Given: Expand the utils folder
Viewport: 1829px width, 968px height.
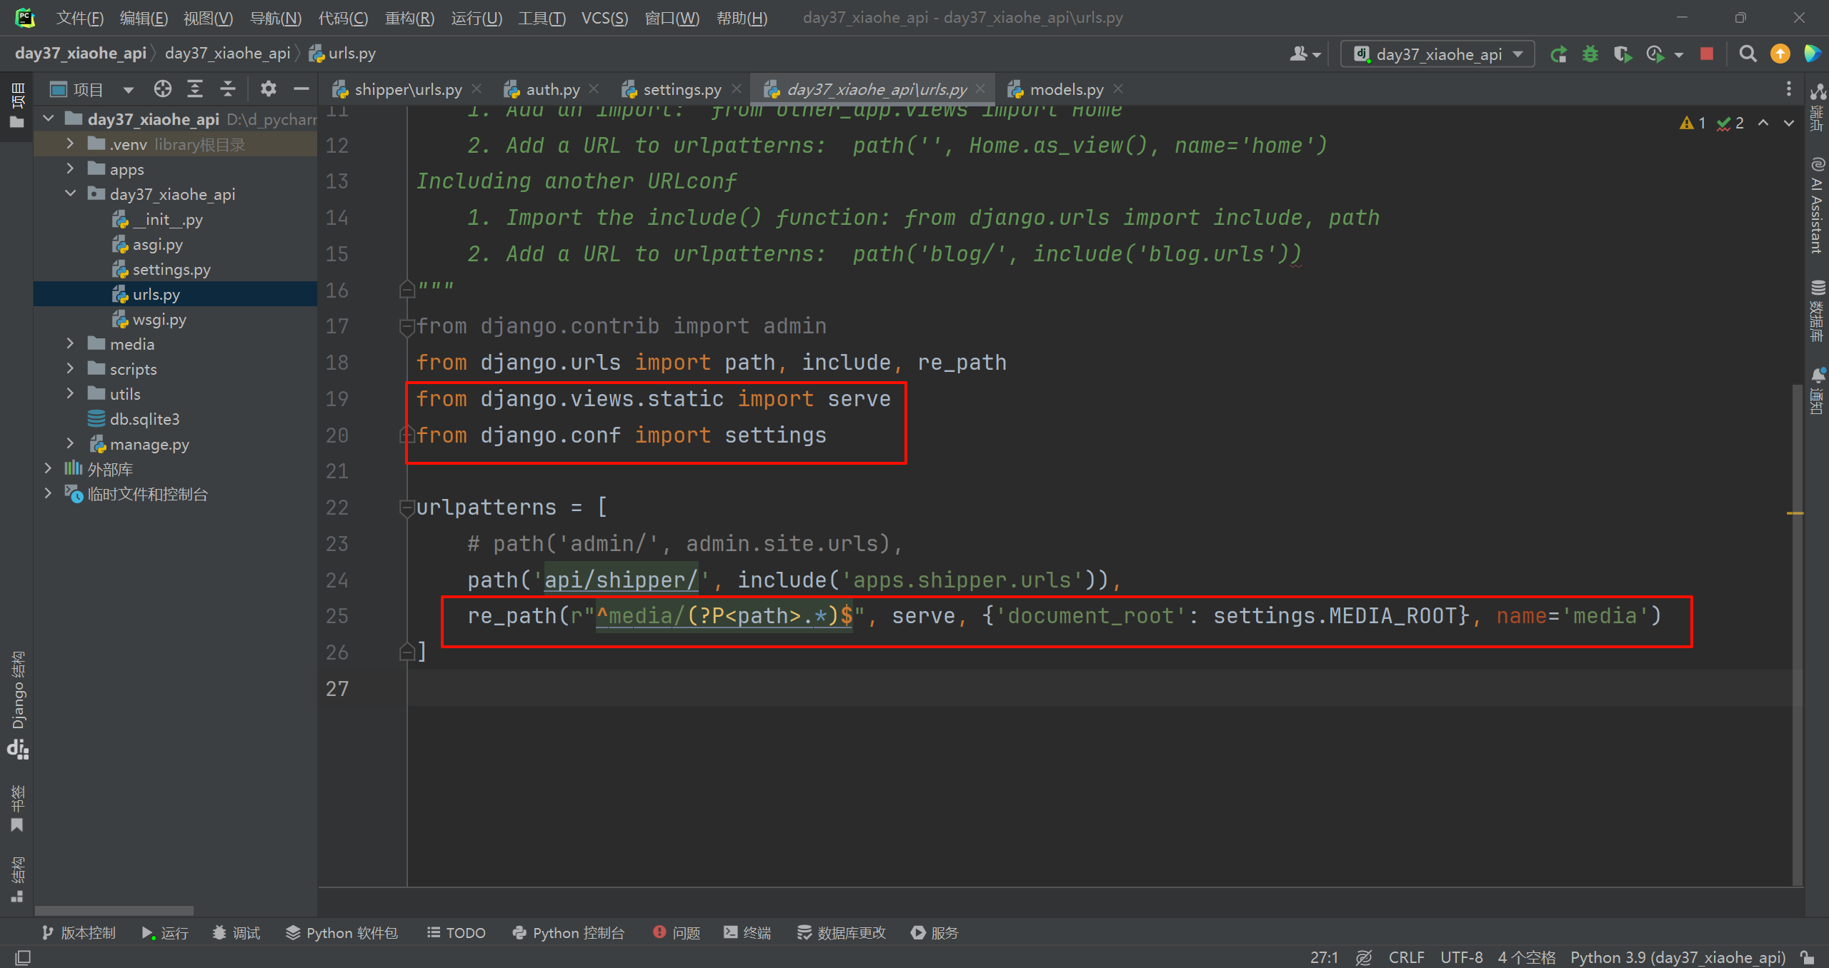Looking at the screenshot, I should point(70,393).
